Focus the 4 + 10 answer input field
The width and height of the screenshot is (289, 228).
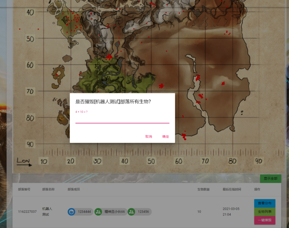(122, 119)
